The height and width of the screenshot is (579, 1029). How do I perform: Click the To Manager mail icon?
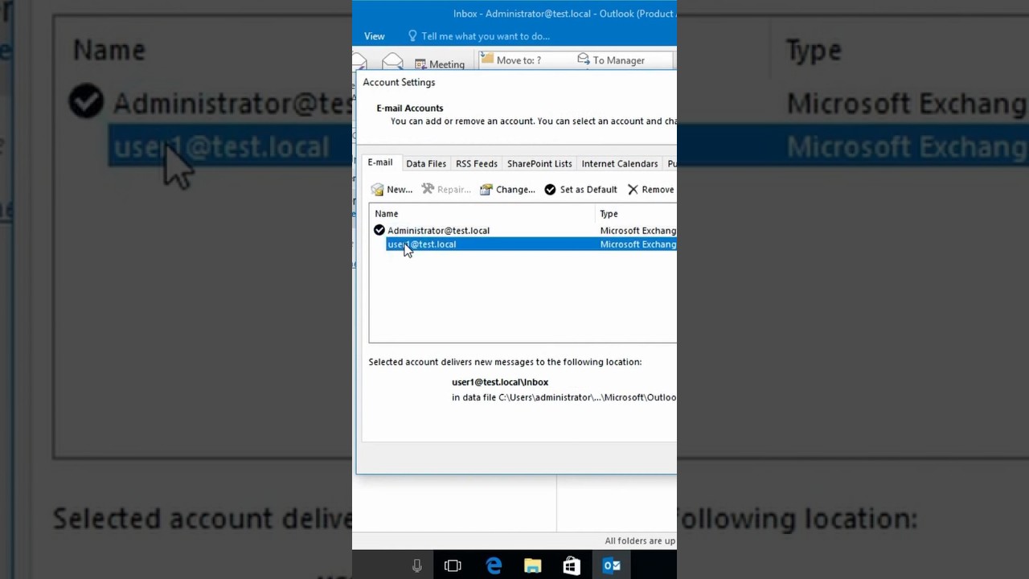click(584, 60)
